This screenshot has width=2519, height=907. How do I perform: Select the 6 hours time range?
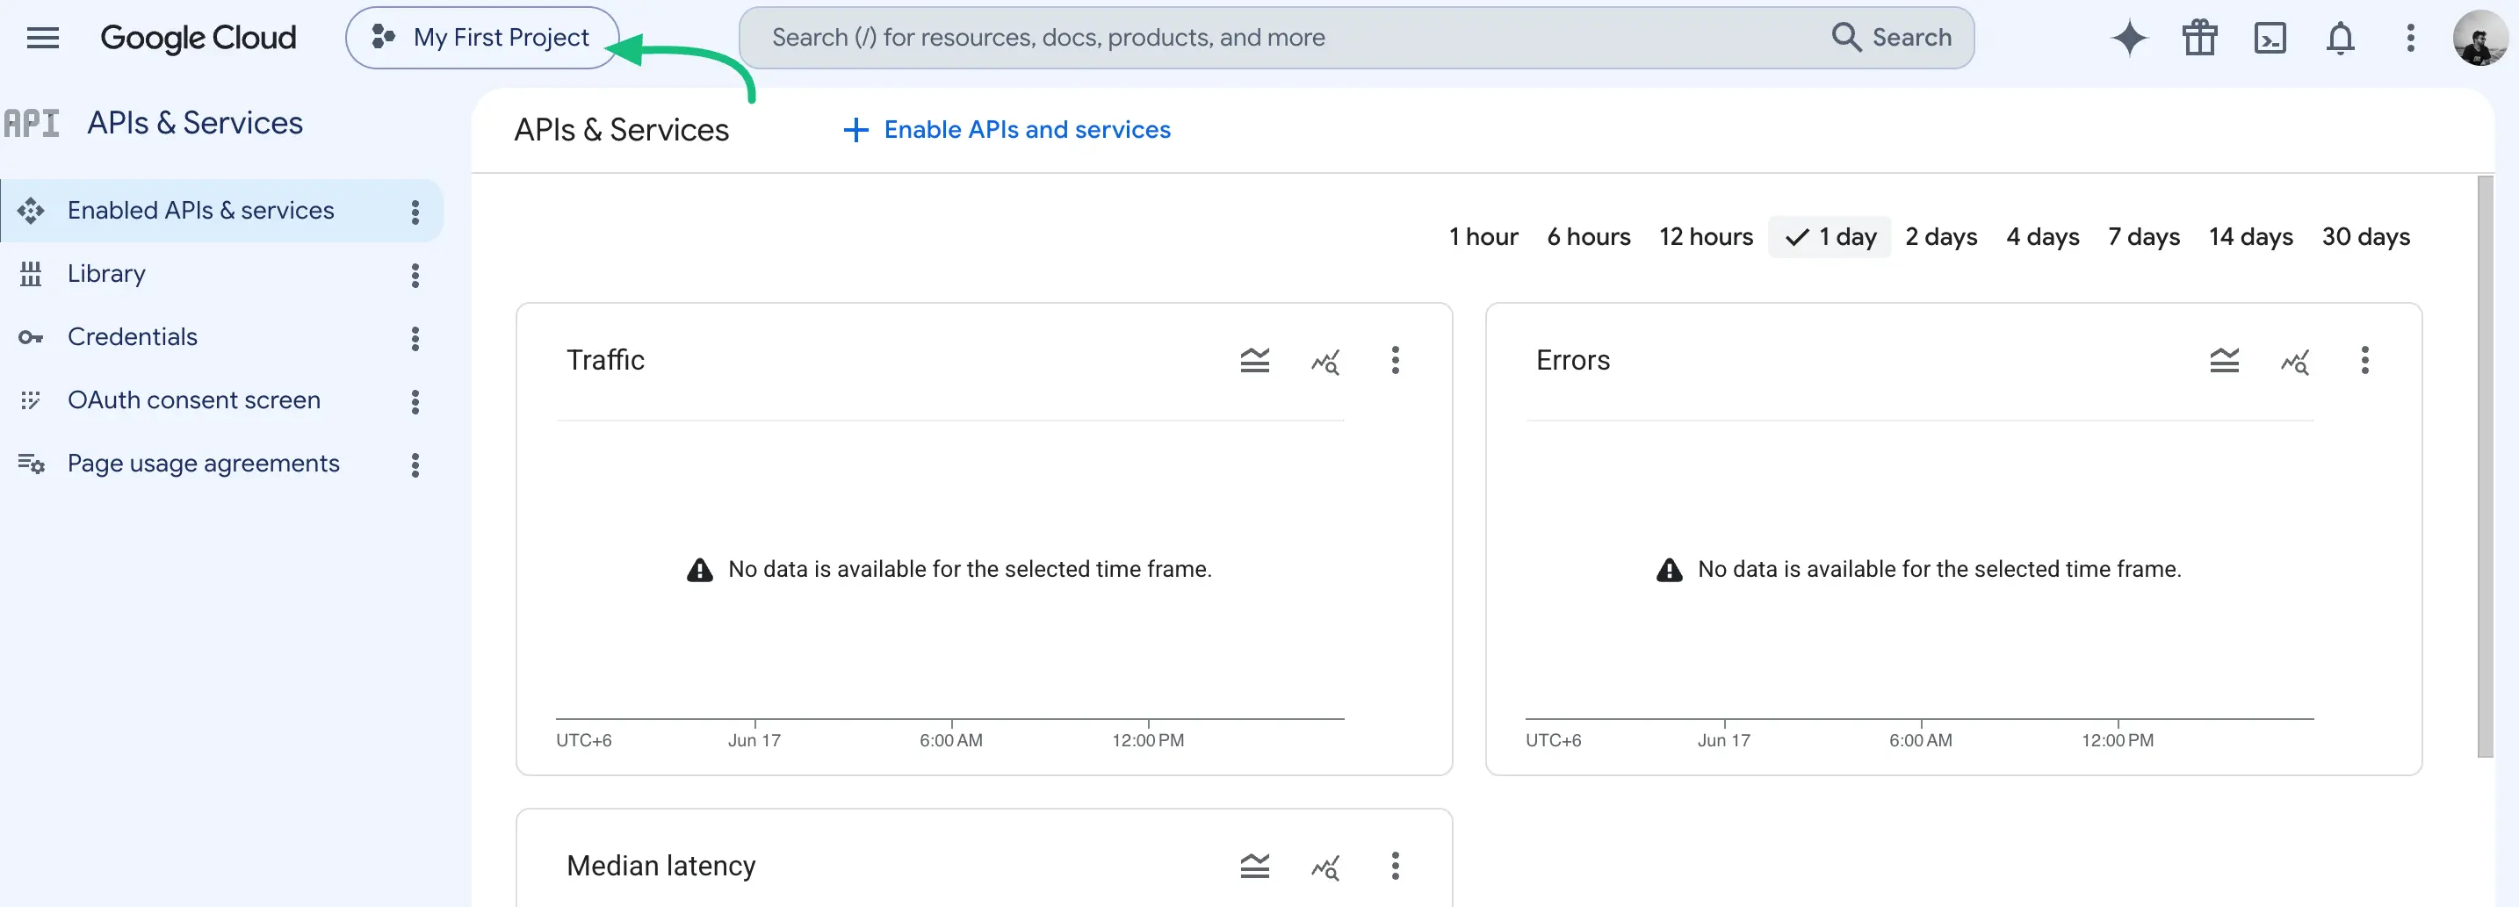pos(1588,236)
